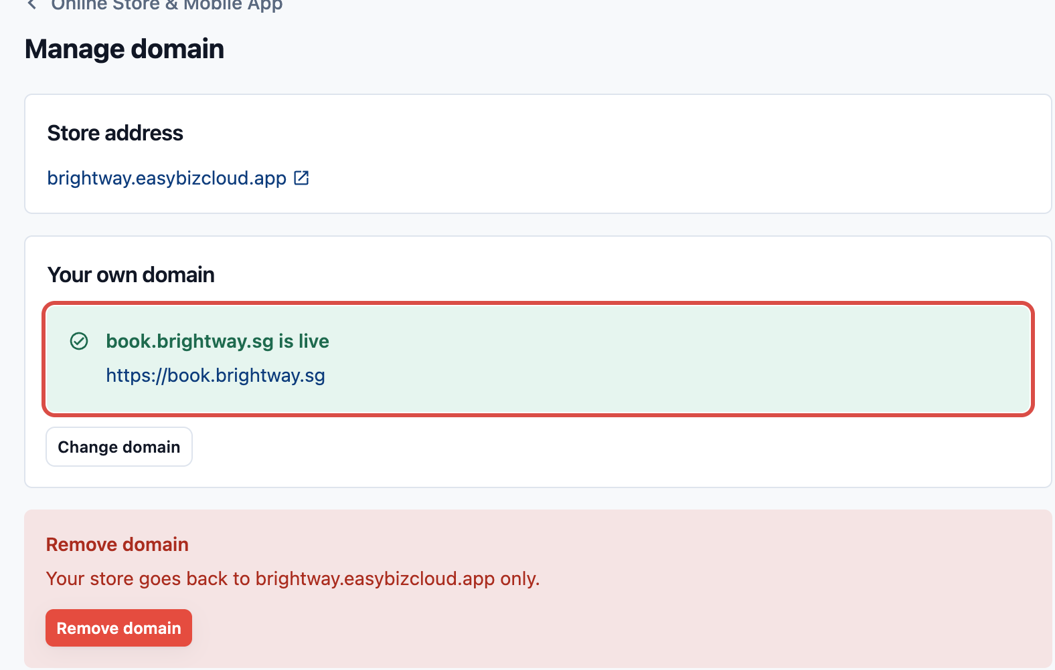Click the green checkmark live status icon
The width and height of the screenshot is (1055, 670).
coord(79,341)
